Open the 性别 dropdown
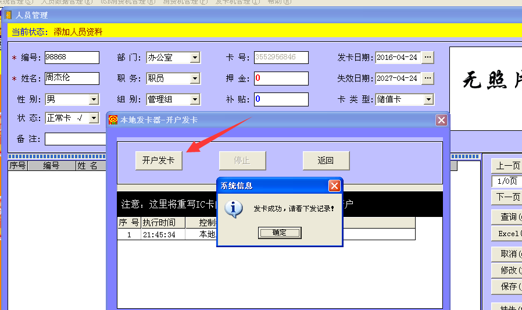The height and width of the screenshot is (310, 522). (x=94, y=99)
